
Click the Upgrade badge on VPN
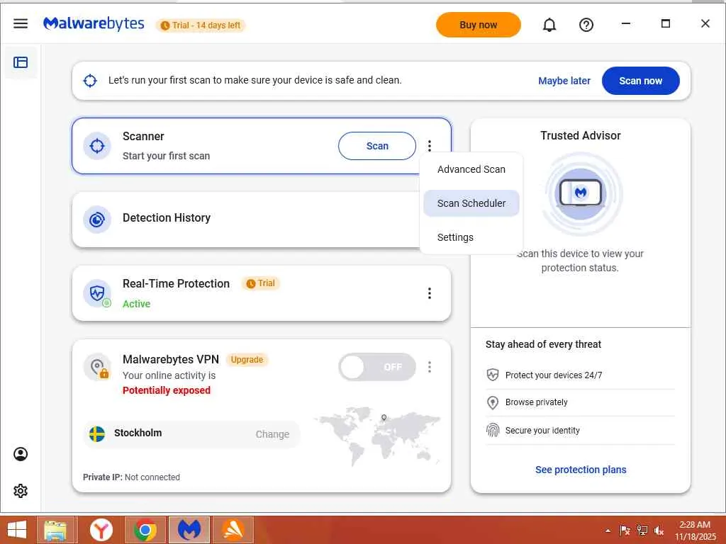coord(247,360)
